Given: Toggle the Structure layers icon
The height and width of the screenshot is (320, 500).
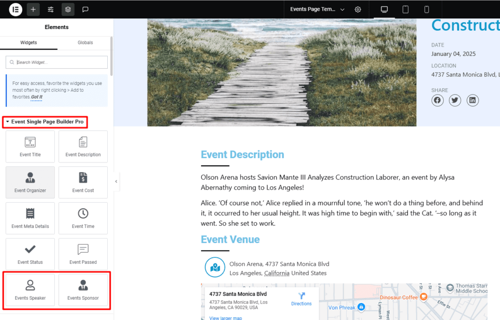Looking at the screenshot, I should [68, 9].
